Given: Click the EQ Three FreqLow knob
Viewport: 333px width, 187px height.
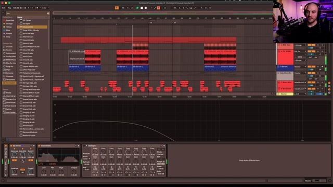Looking at the screenshot, I should coord(14,171).
